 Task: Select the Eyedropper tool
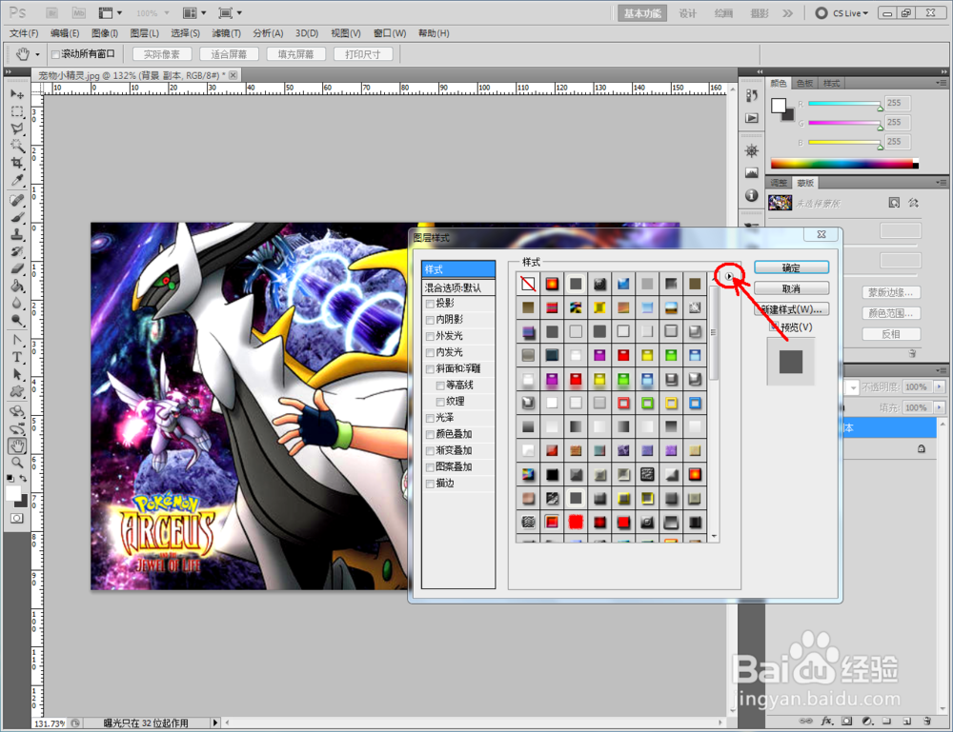coord(17,180)
